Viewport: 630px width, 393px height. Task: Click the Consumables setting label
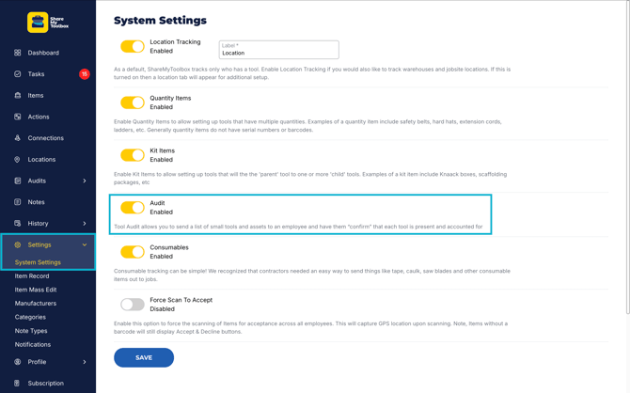[x=169, y=247]
